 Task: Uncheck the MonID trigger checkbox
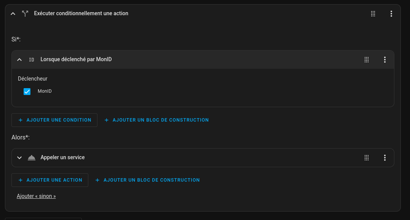point(27,91)
